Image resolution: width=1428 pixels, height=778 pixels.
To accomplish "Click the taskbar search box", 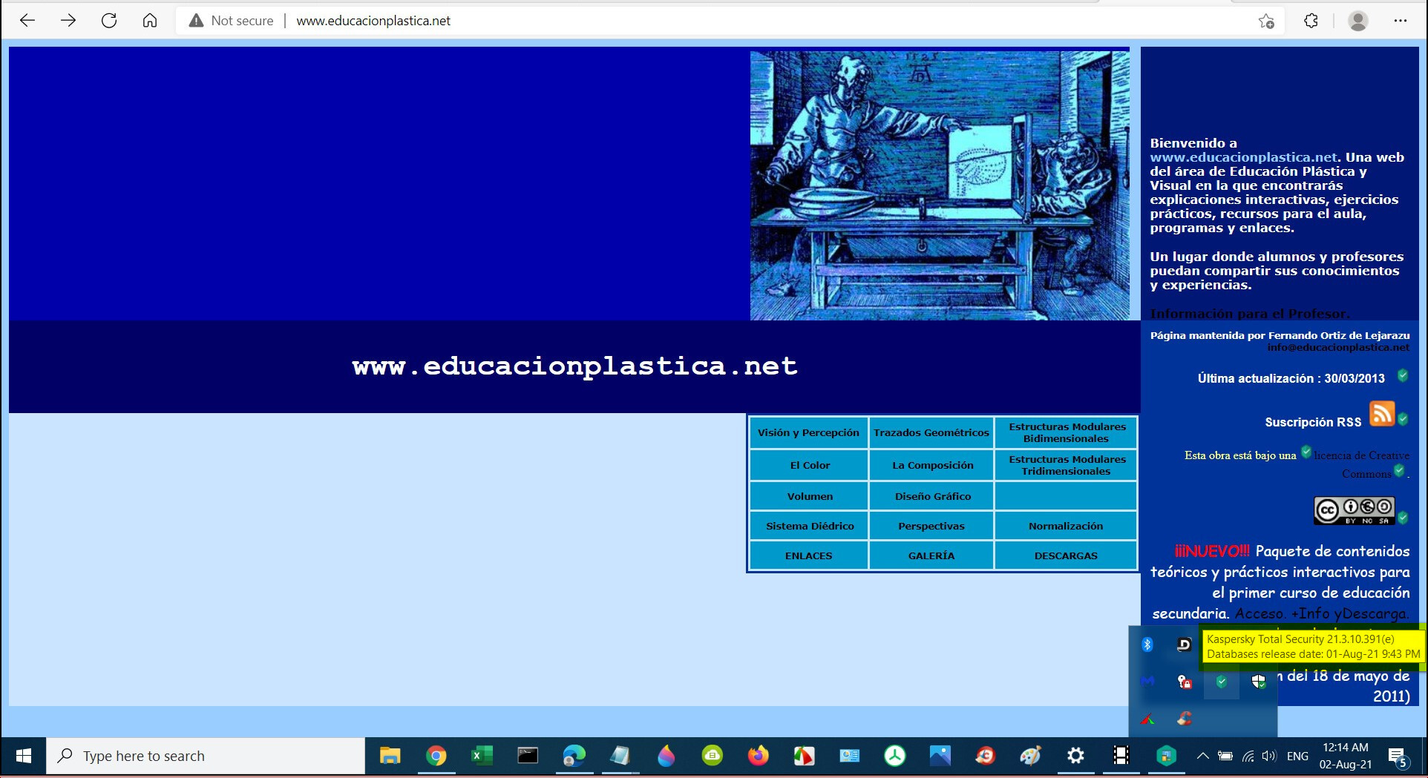I will [206, 756].
